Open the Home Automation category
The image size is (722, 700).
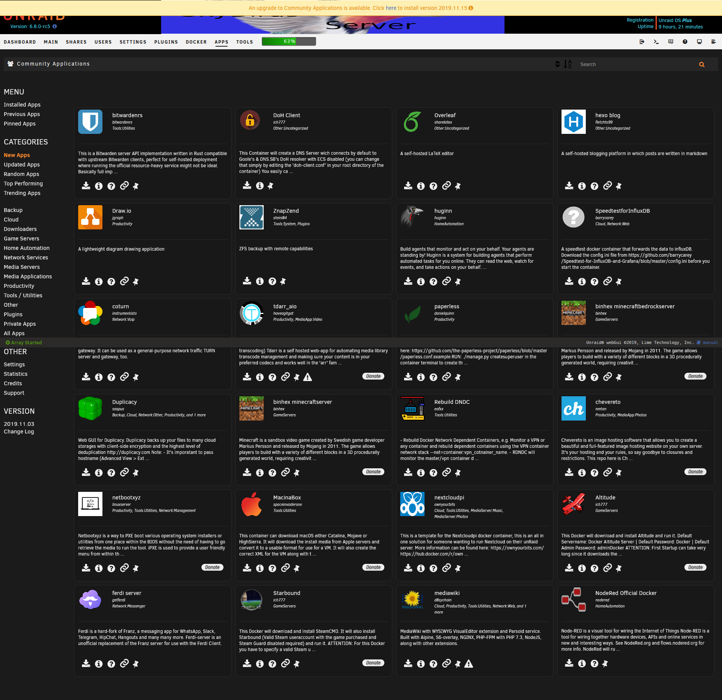[27, 248]
